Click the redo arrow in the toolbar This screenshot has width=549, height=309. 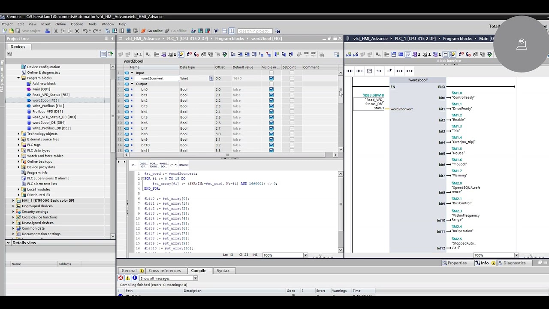95,31
